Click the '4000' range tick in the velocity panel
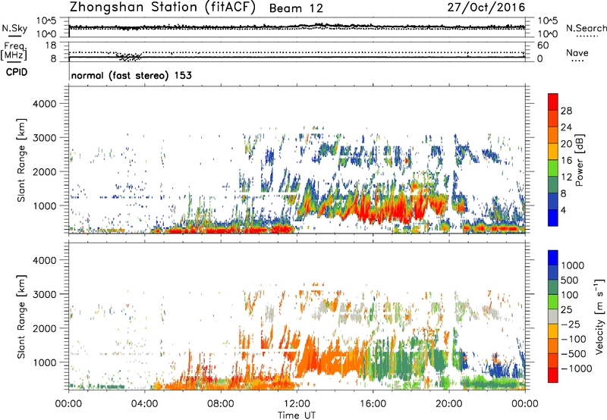 pos(44,260)
